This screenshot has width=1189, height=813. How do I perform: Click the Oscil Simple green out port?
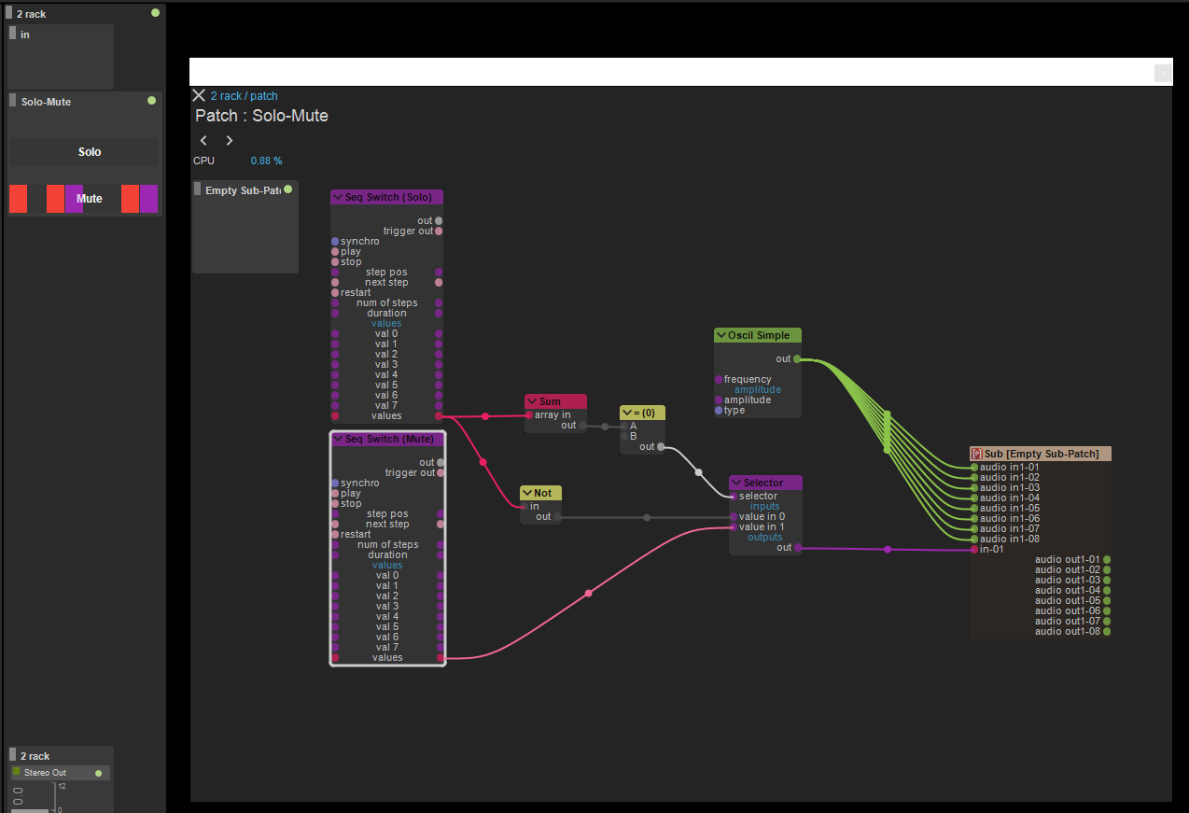[796, 359]
